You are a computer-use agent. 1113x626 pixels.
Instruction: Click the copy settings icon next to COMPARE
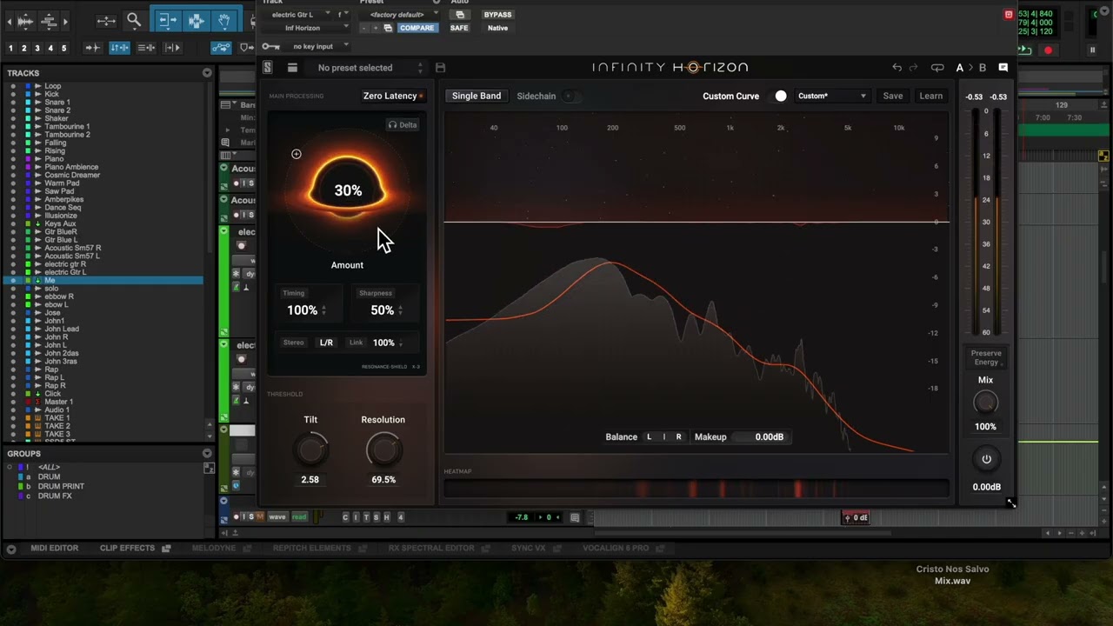pyautogui.click(x=388, y=28)
